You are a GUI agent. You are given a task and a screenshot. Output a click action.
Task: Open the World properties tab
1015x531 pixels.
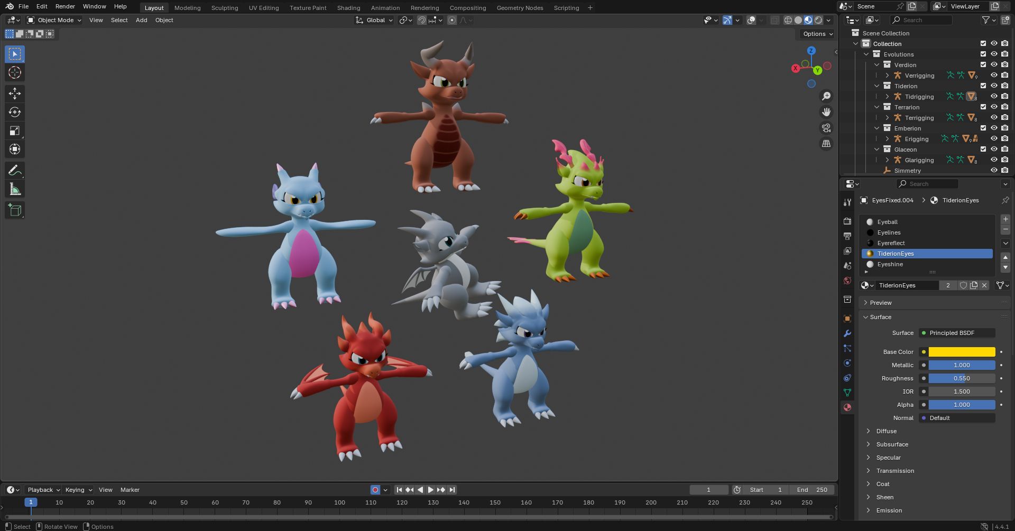coord(847,281)
